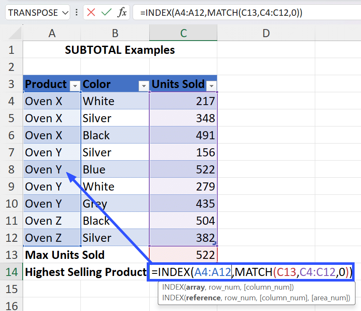
Task: Open the Color column filter dropdown
Action: coord(144,86)
